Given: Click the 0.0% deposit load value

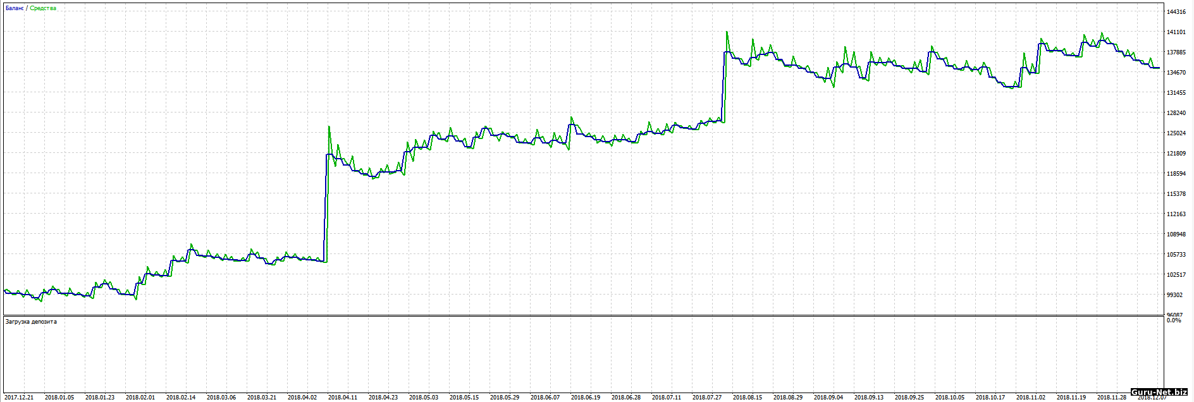Looking at the screenshot, I should 1174,320.
